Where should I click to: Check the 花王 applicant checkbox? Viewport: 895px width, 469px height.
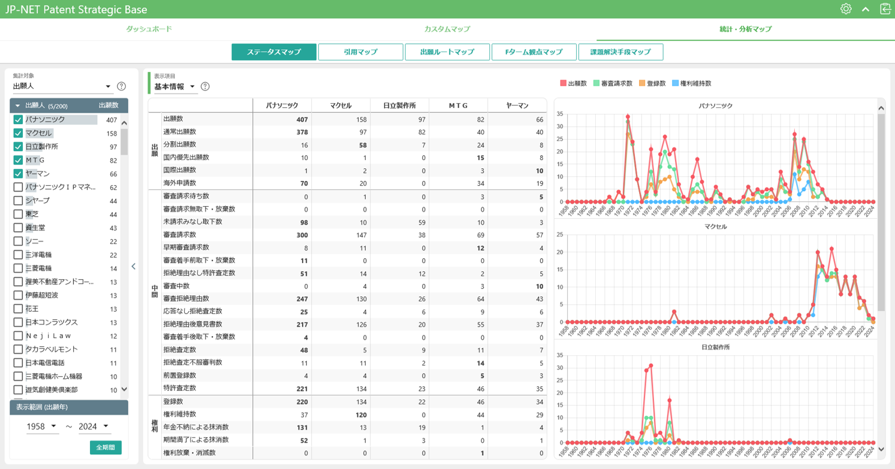pyautogui.click(x=18, y=308)
